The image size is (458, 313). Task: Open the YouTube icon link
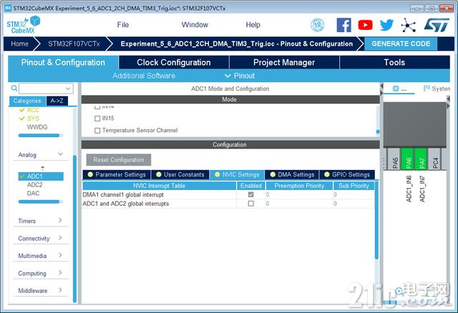click(365, 25)
